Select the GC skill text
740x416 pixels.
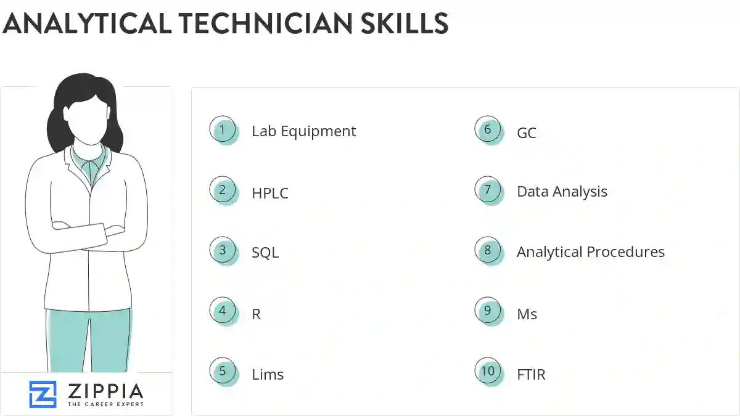(x=527, y=133)
